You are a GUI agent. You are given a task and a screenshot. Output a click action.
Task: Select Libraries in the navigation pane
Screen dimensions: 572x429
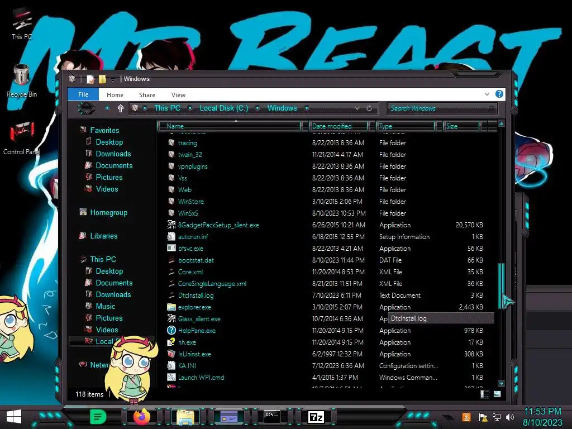(x=103, y=236)
